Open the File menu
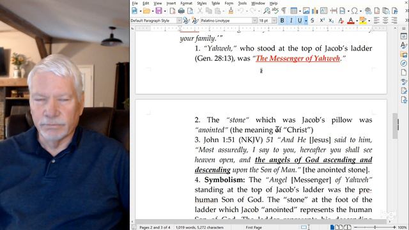 135,3
